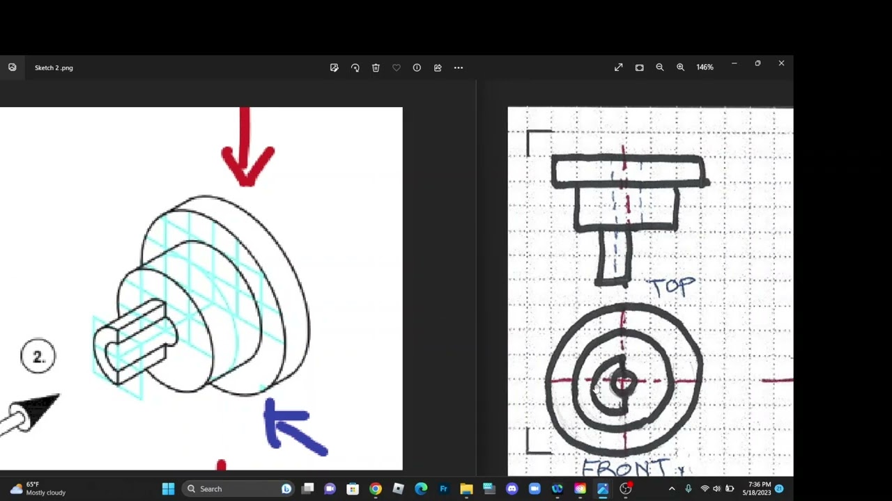892x501 pixels.
Task: Enter full screen with the diagonal arrows icon
Action: 618,67
